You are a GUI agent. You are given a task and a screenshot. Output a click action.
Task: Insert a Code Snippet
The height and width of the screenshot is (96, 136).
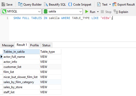pos(80,4)
